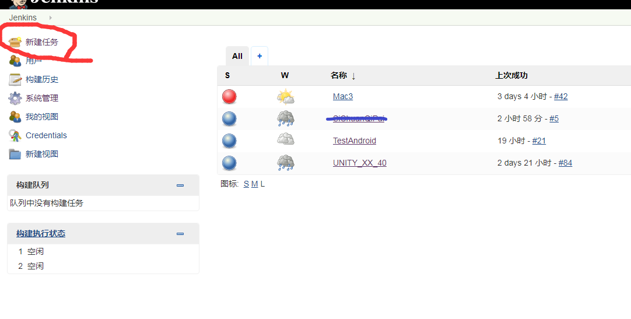
Task: Click 队列中没有构建任务 text
Action: coord(47,203)
